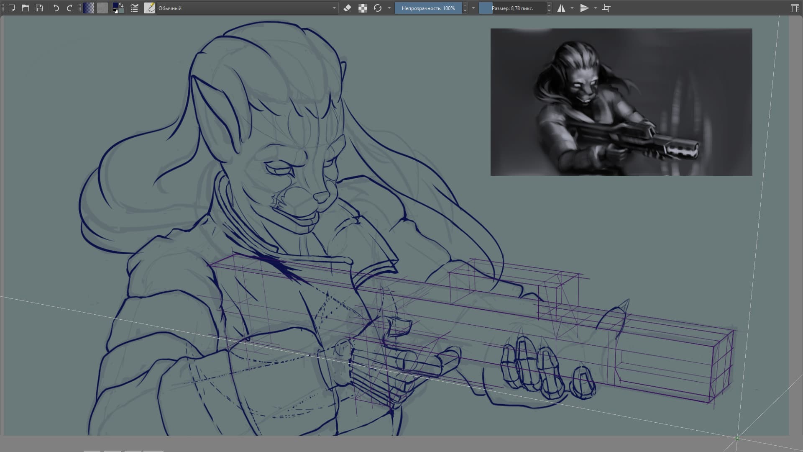Choose a brush preset
803x452 pixels.
149,8
